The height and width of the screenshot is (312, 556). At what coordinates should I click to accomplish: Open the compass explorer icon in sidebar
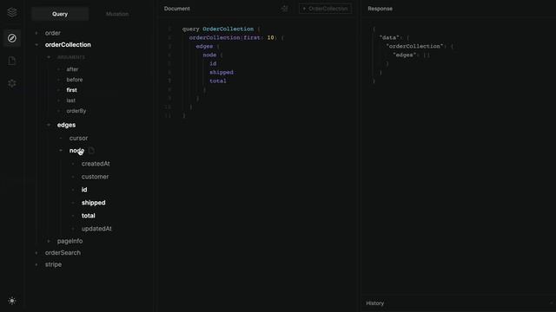pos(12,38)
